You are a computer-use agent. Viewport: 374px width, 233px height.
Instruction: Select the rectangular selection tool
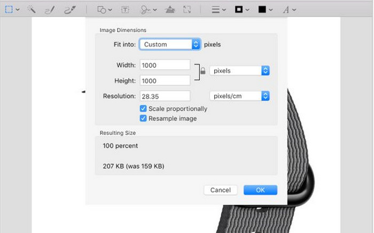9,10
